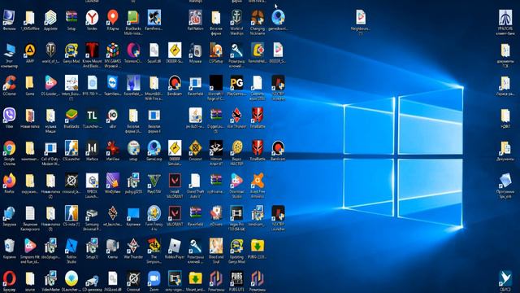Launch CCleaner from the desktop

(x=9, y=83)
